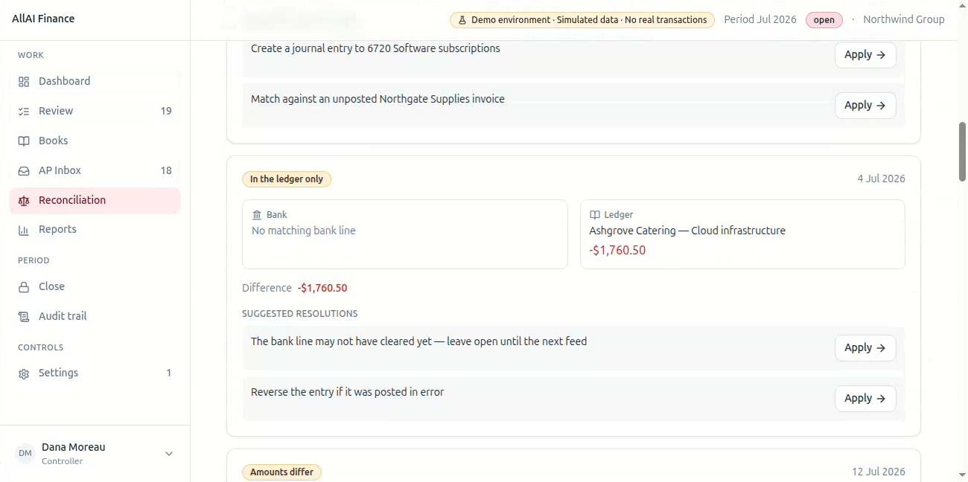The width and height of the screenshot is (968, 482).
Task: Apply match against Northgate Supplies invoice
Action: 865,106
